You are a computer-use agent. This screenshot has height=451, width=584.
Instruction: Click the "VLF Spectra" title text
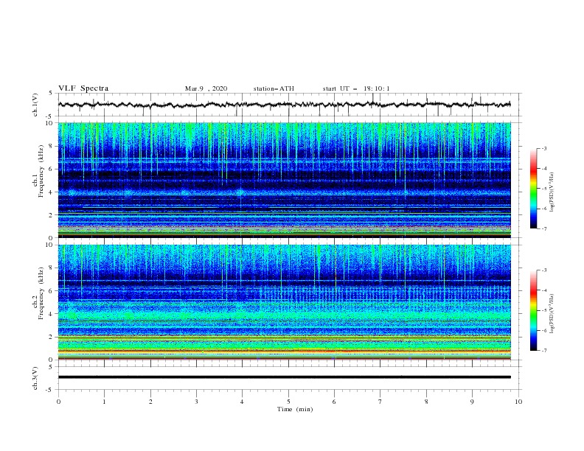pyautogui.click(x=83, y=88)
